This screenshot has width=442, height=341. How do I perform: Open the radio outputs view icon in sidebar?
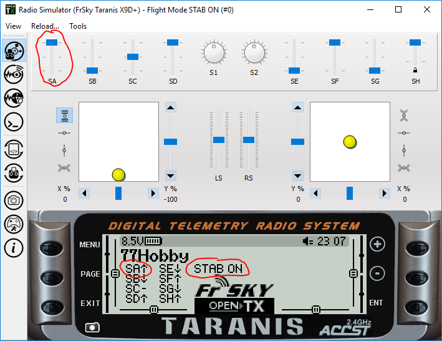pyautogui.click(x=14, y=74)
